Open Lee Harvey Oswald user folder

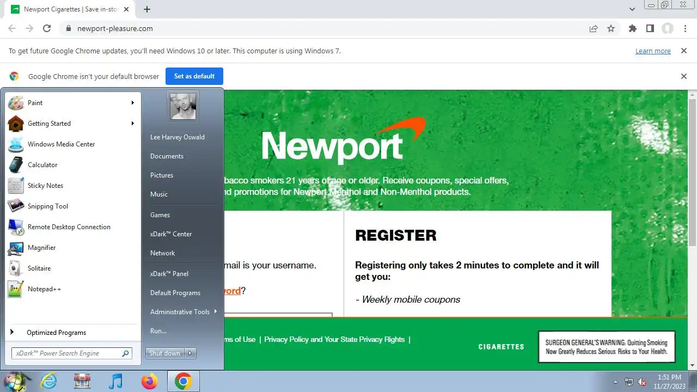tap(178, 137)
